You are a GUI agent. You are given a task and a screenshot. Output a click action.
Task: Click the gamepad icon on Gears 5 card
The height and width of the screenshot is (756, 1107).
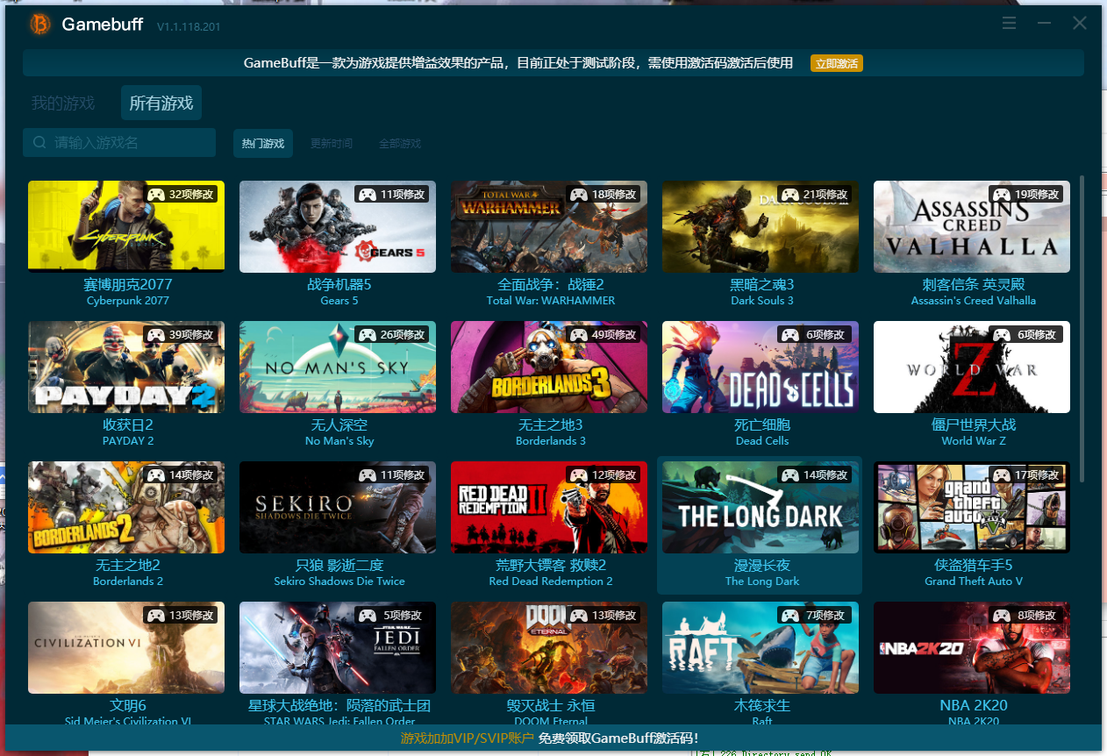(367, 194)
